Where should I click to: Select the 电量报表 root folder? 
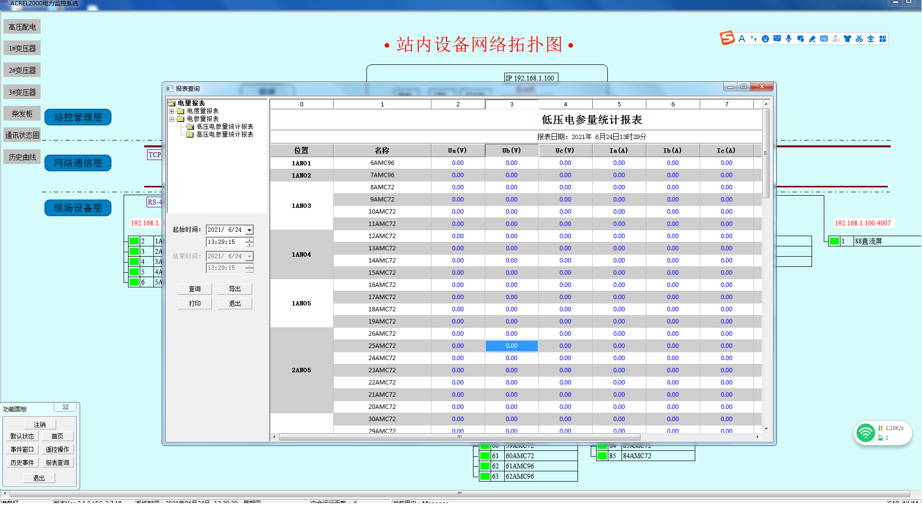point(192,103)
